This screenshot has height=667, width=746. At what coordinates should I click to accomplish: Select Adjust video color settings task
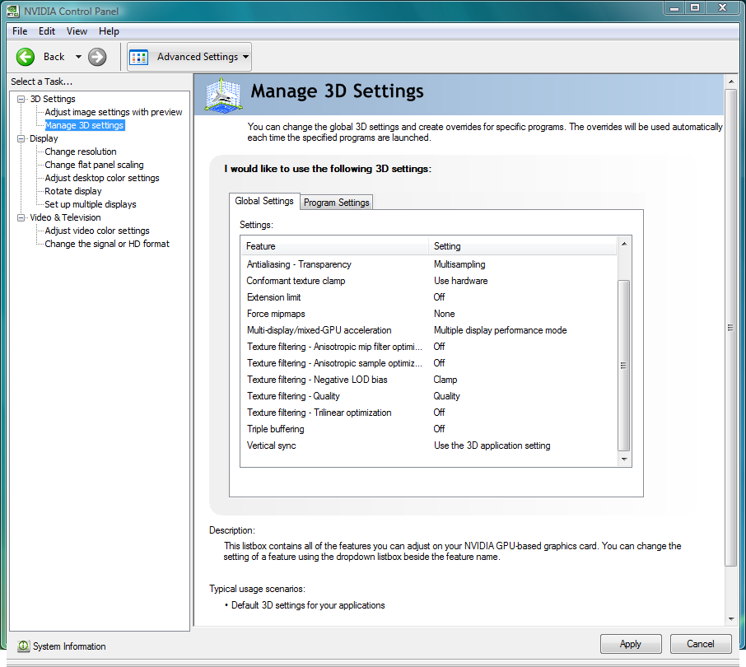tap(96, 231)
